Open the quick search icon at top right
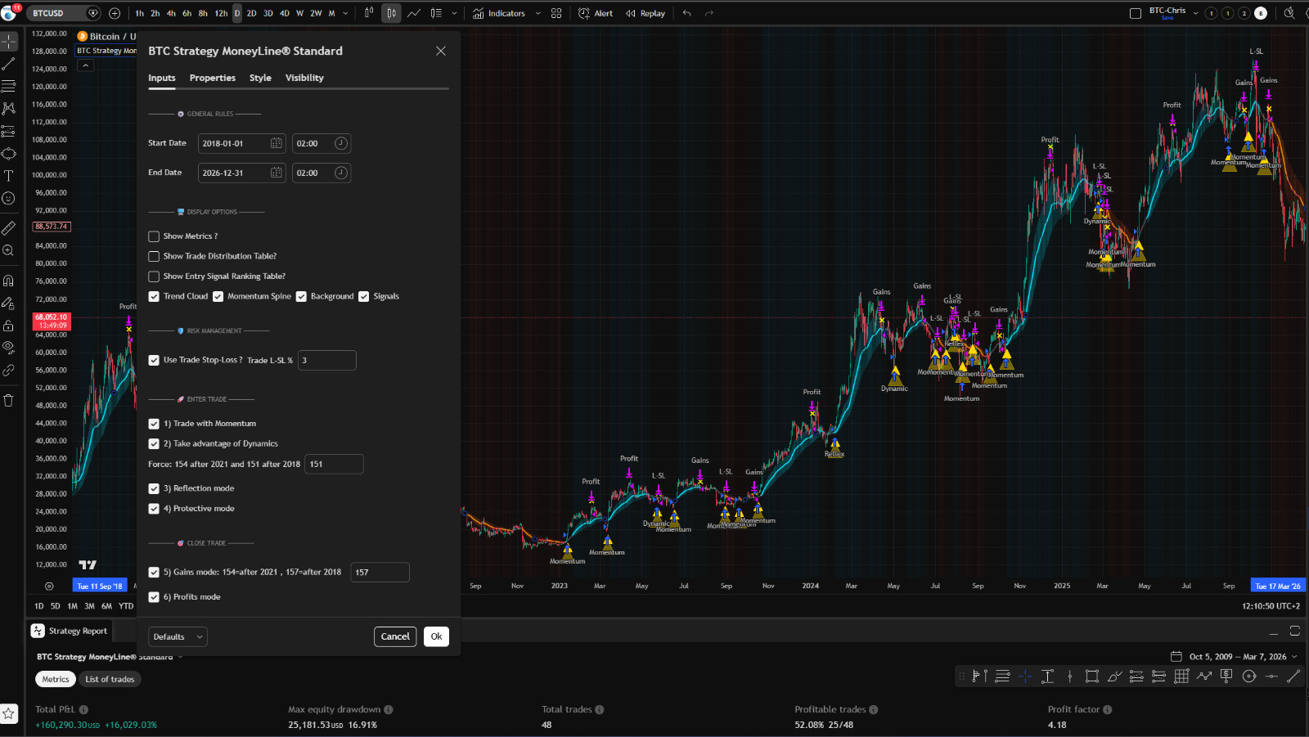The width and height of the screenshot is (1309, 737). tap(1289, 13)
